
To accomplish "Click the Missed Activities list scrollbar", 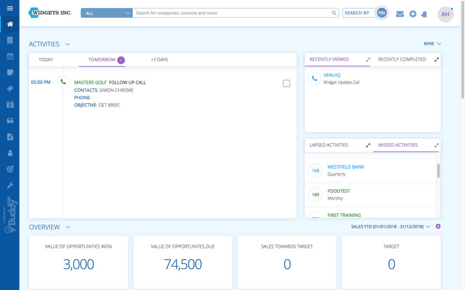I will coord(438,171).
